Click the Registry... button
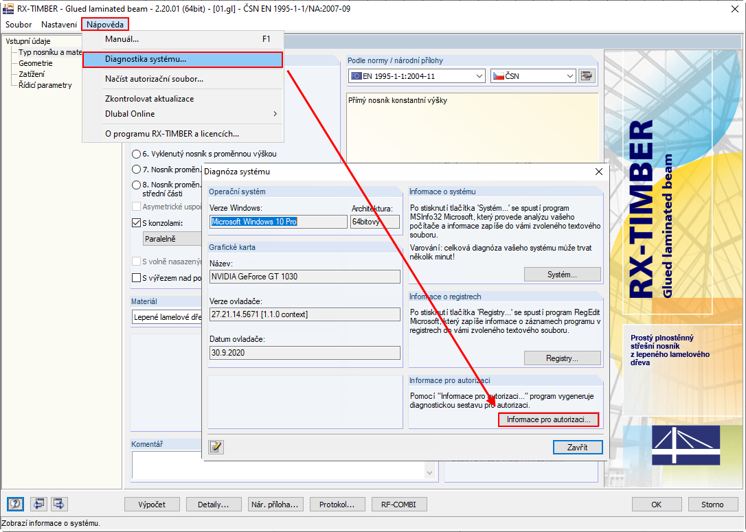 563,358
